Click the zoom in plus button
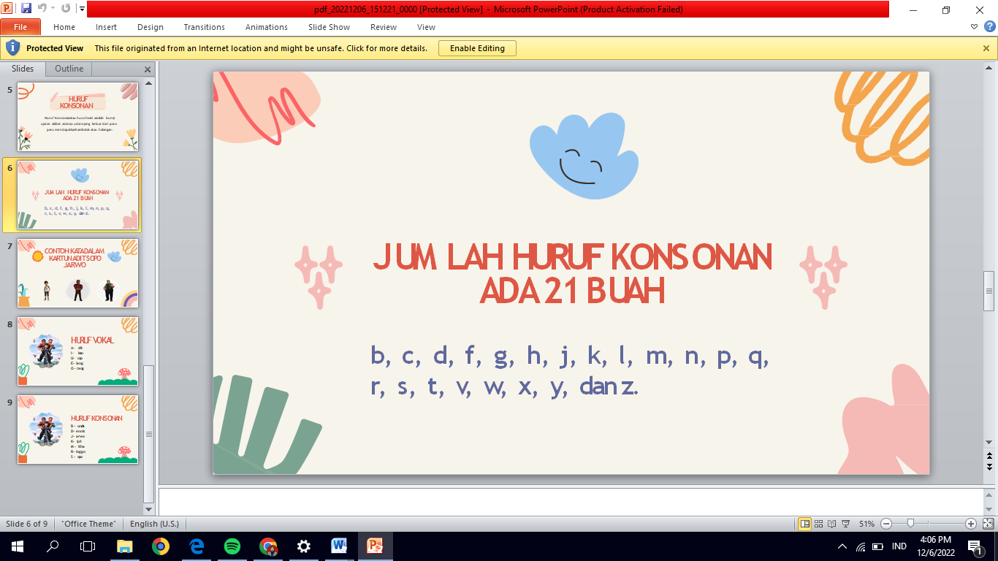The width and height of the screenshot is (998, 561). click(x=970, y=524)
